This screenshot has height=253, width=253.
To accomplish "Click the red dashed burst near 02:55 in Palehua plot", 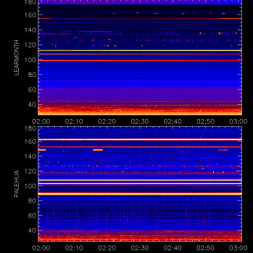I will (x=223, y=150).
